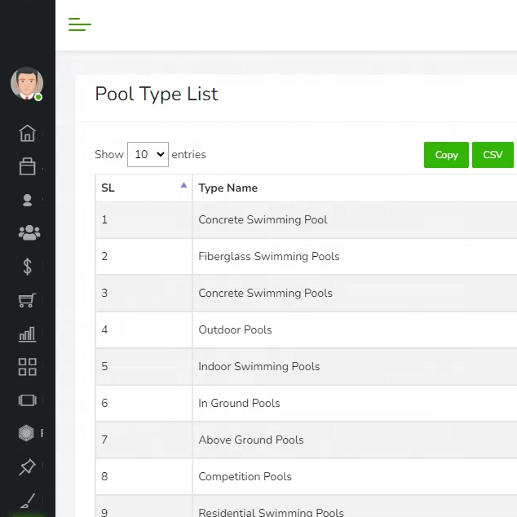Sort by Type Name column header

pos(228,188)
